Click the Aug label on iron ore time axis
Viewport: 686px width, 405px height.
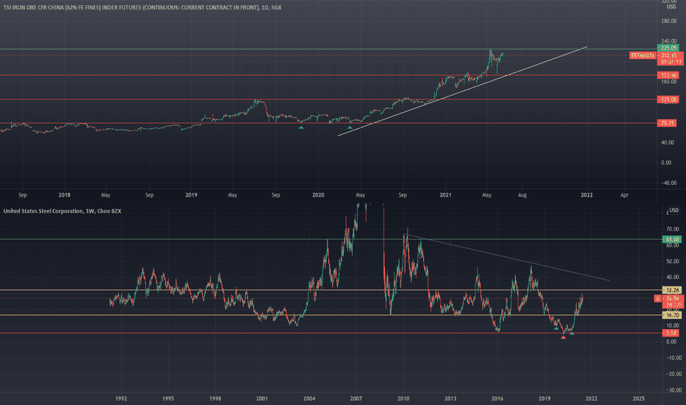pyautogui.click(x=522, y=195)
